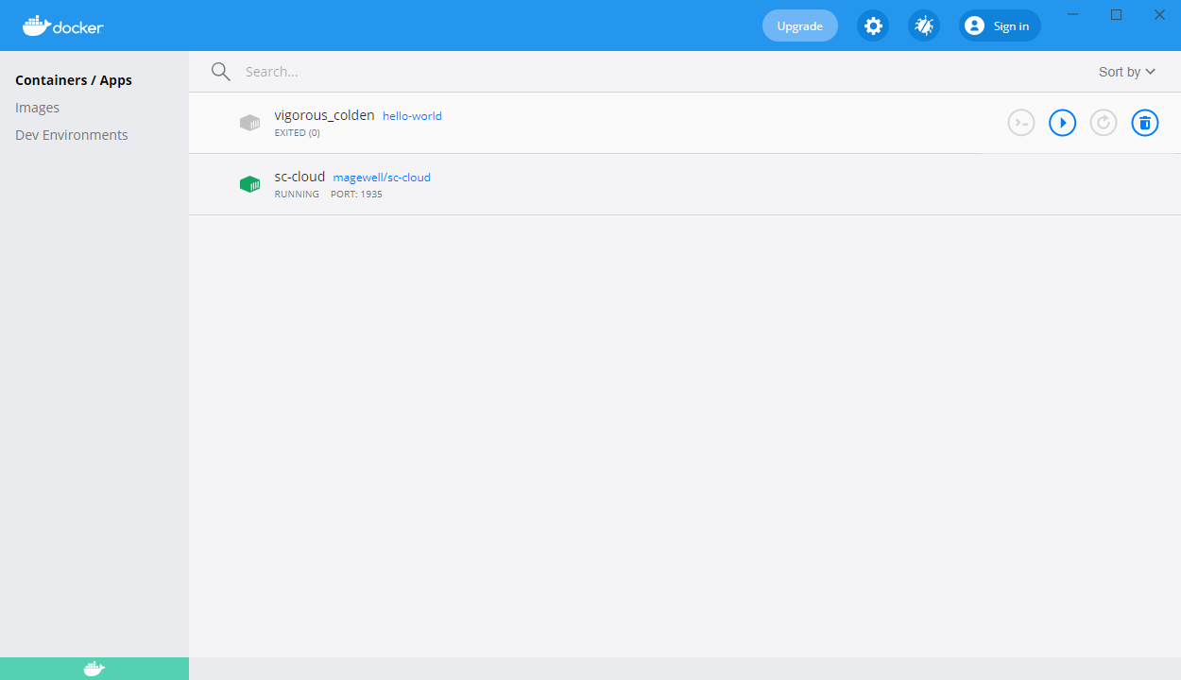Open the Troubleshoot bug icon
Image resolution: width=1181 pixels, height=680 pixels.
coord(923,25)
